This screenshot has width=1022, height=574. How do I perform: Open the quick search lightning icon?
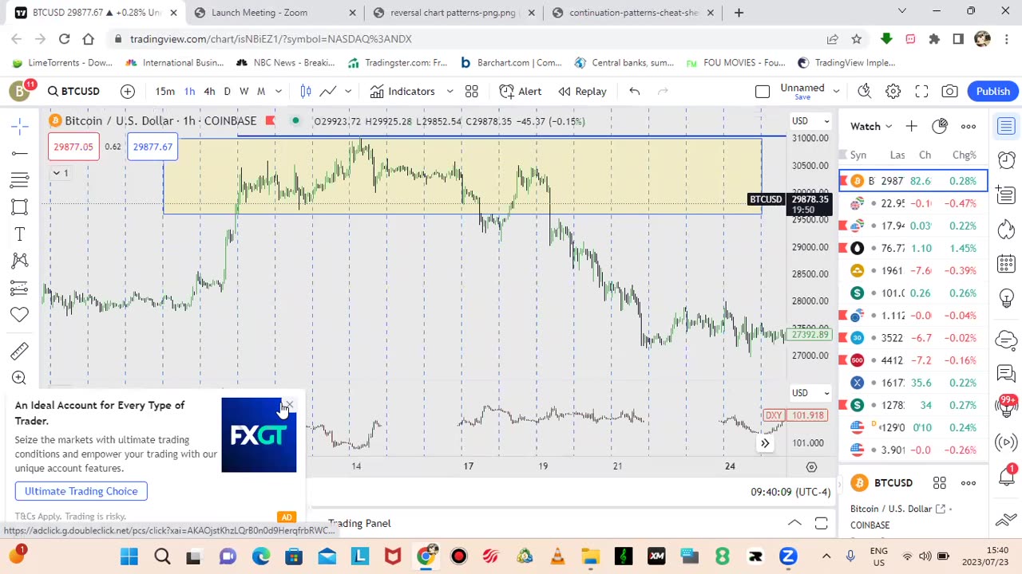(x=865, y=92)
